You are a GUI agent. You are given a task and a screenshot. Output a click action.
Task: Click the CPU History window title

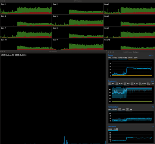tap(77, 1)
